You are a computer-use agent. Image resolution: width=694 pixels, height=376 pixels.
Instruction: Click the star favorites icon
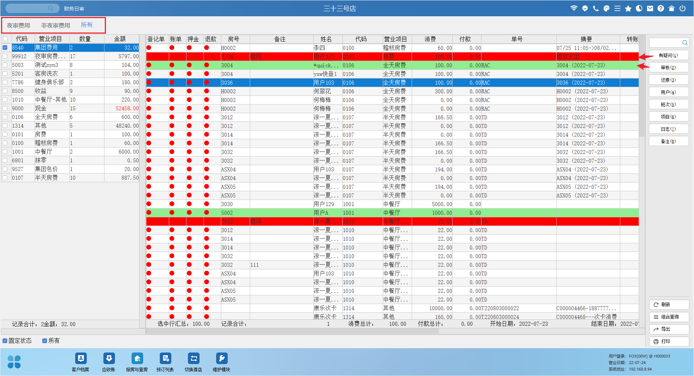[x=628, y=8]
